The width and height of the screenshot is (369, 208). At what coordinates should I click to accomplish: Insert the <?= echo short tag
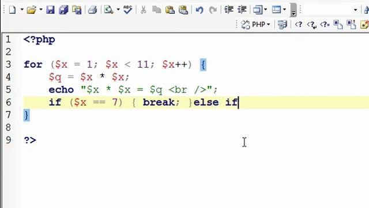point(325,24)
